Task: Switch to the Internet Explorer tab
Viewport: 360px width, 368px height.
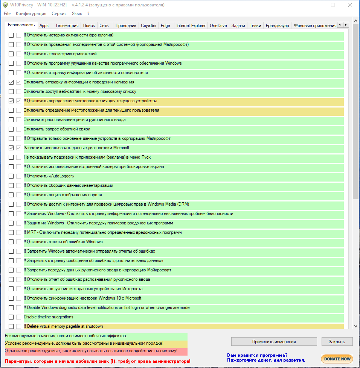Action: (x=191, y=26)
